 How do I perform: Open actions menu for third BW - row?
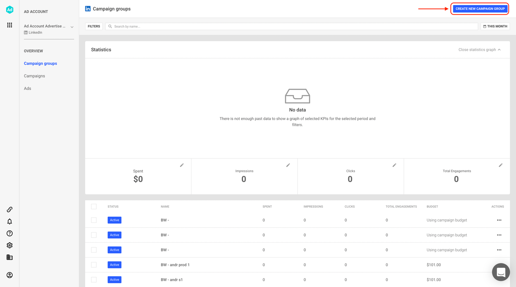(x=499, y=250)
